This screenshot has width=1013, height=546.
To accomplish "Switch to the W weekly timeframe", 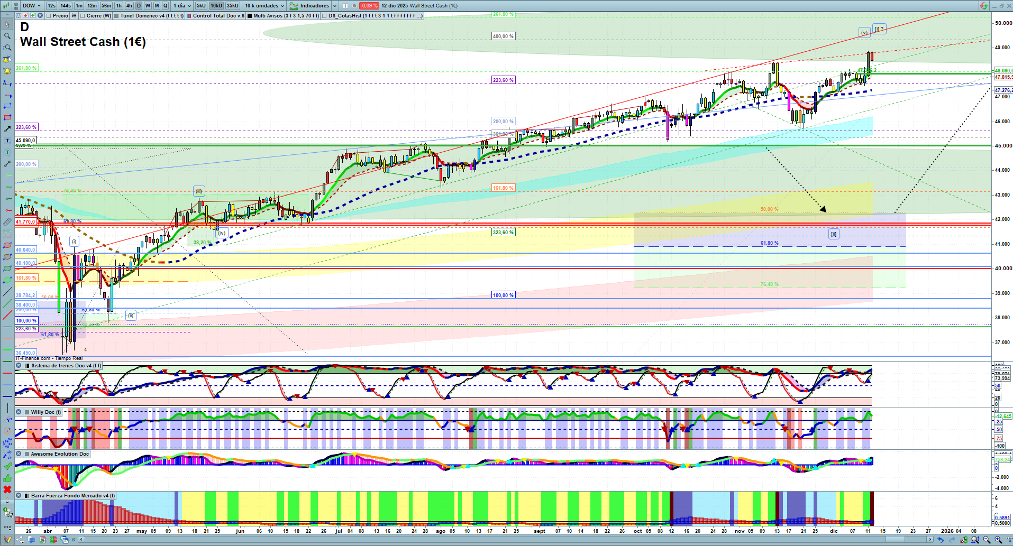I will [x=148, y=6].
